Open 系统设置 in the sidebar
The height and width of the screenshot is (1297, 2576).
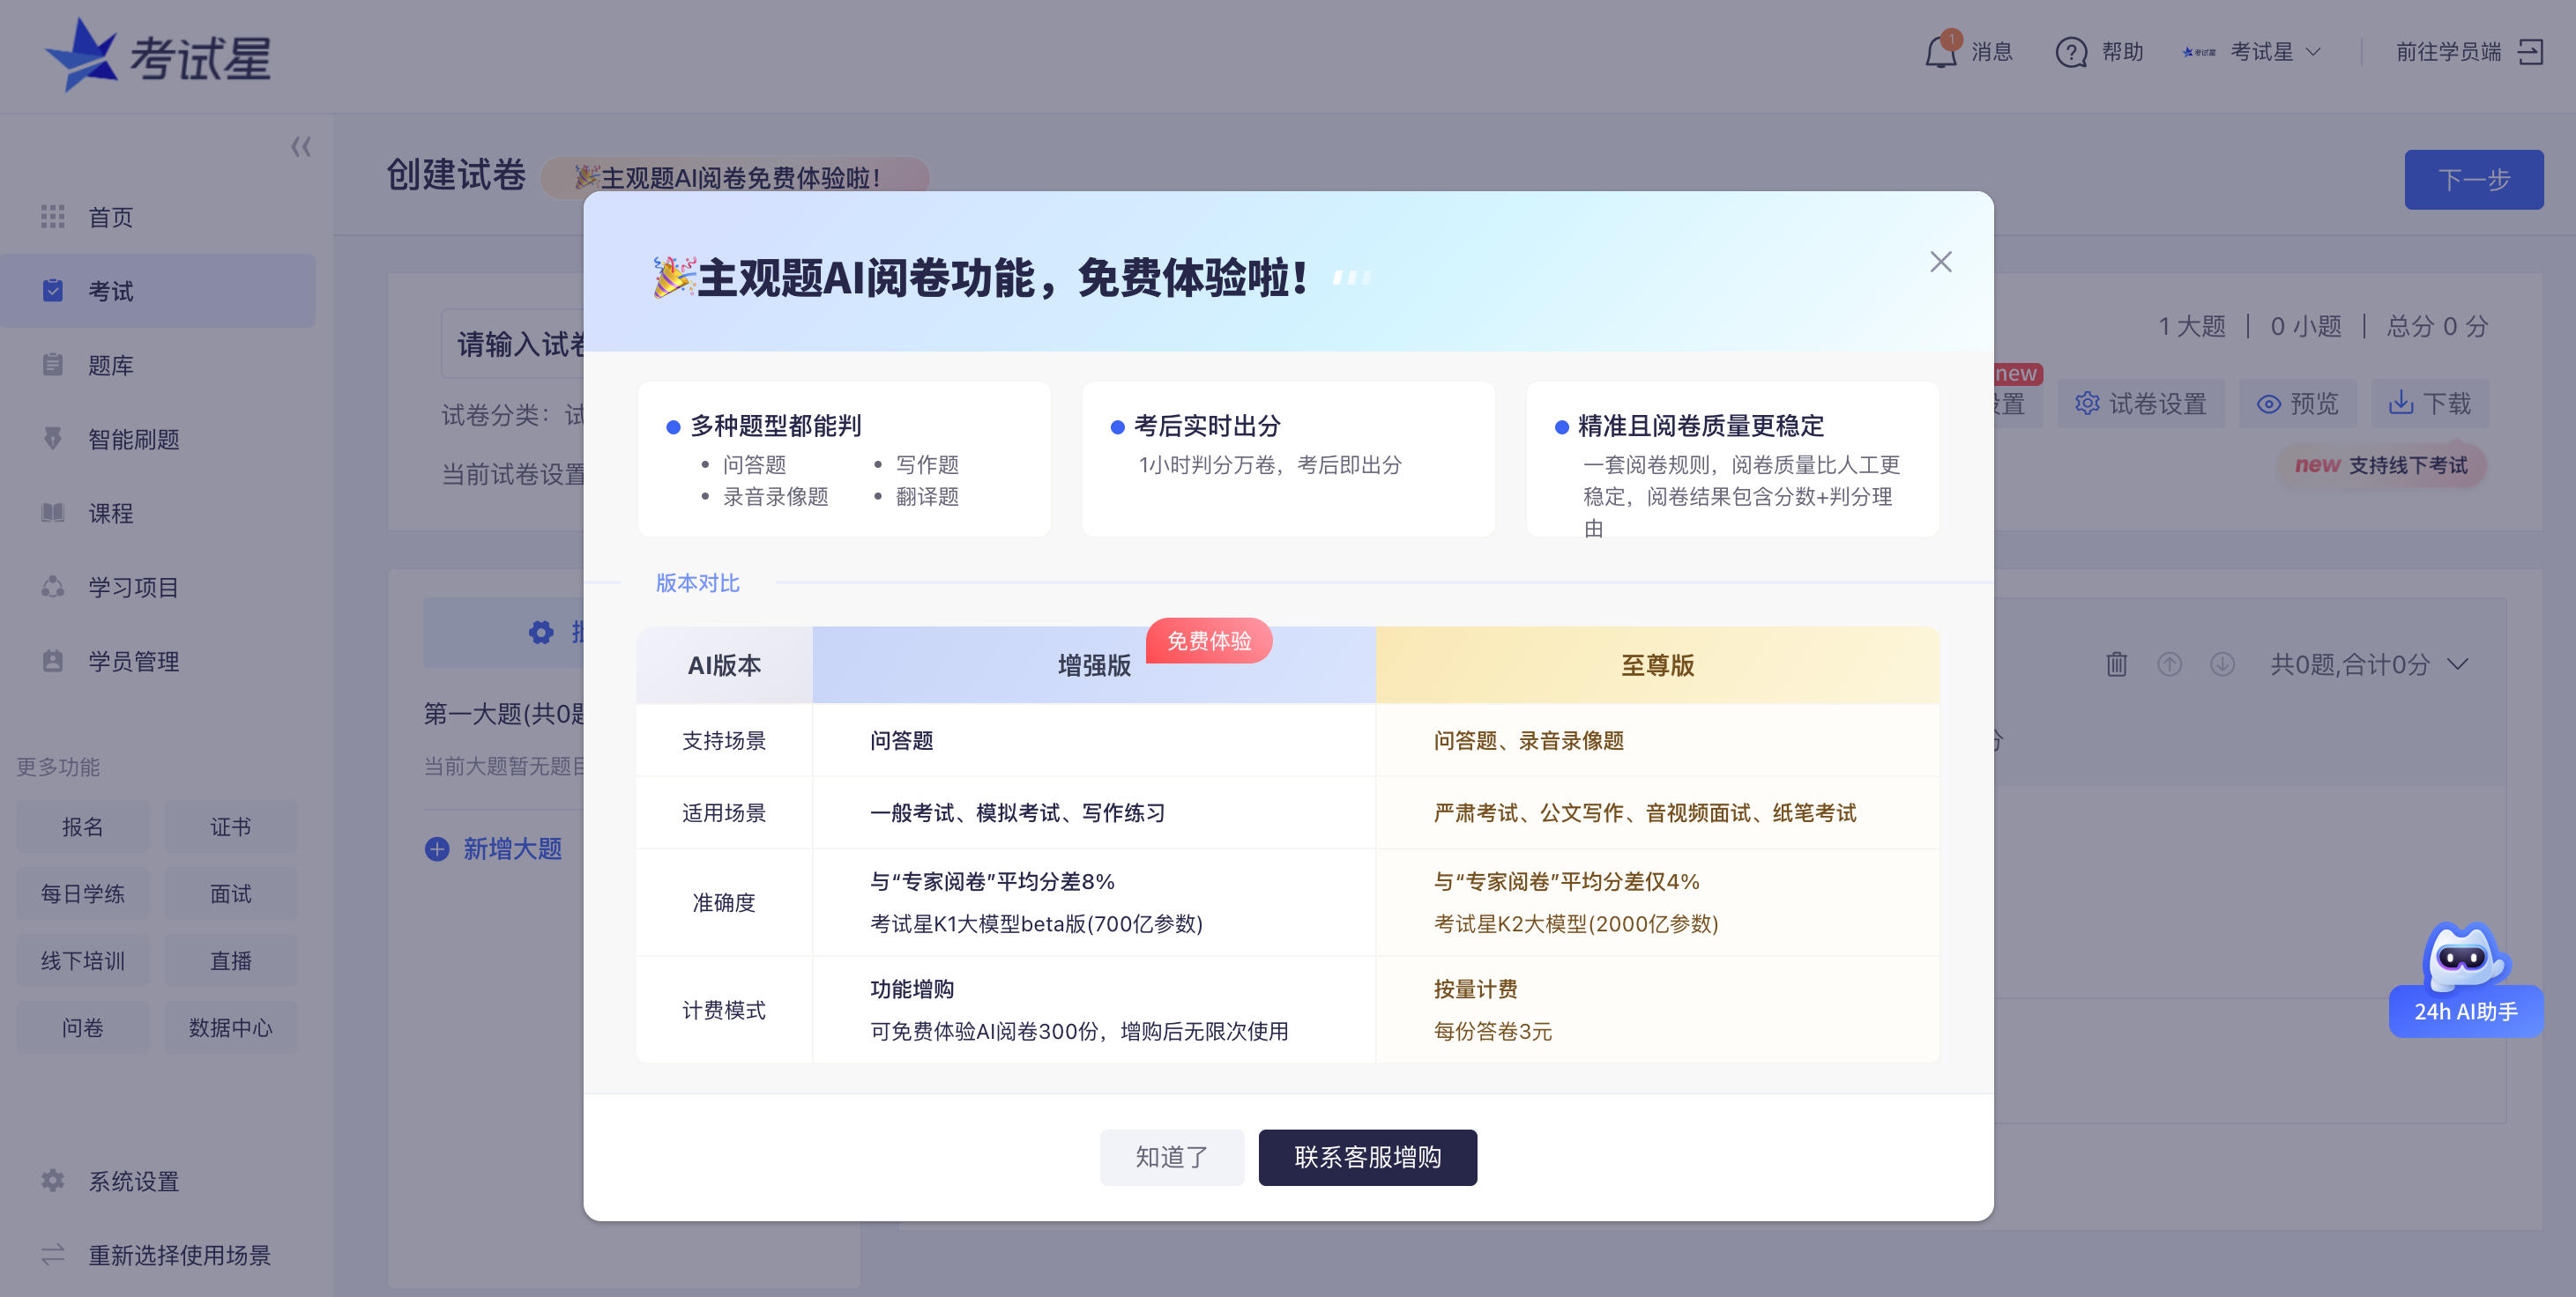(158, 1181)
